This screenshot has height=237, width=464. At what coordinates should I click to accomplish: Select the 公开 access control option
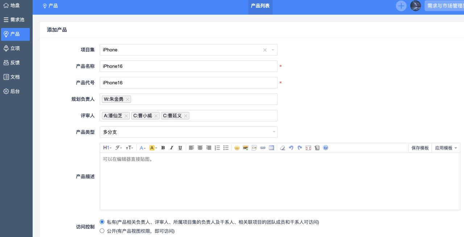(x=102, y=231)
